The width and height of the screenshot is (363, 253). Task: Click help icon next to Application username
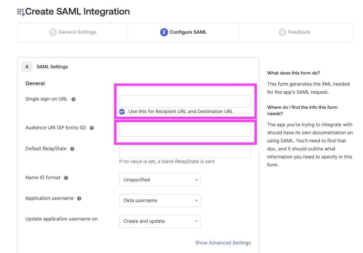(79, 199)
